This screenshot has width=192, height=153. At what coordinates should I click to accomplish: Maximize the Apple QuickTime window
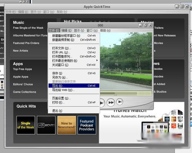pyautogui.click(x=182, y=7)
